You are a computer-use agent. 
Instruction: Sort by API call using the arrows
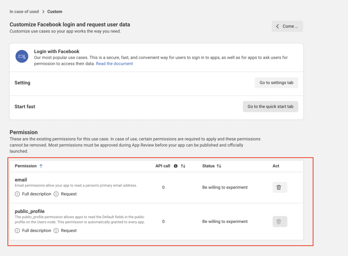183,166
